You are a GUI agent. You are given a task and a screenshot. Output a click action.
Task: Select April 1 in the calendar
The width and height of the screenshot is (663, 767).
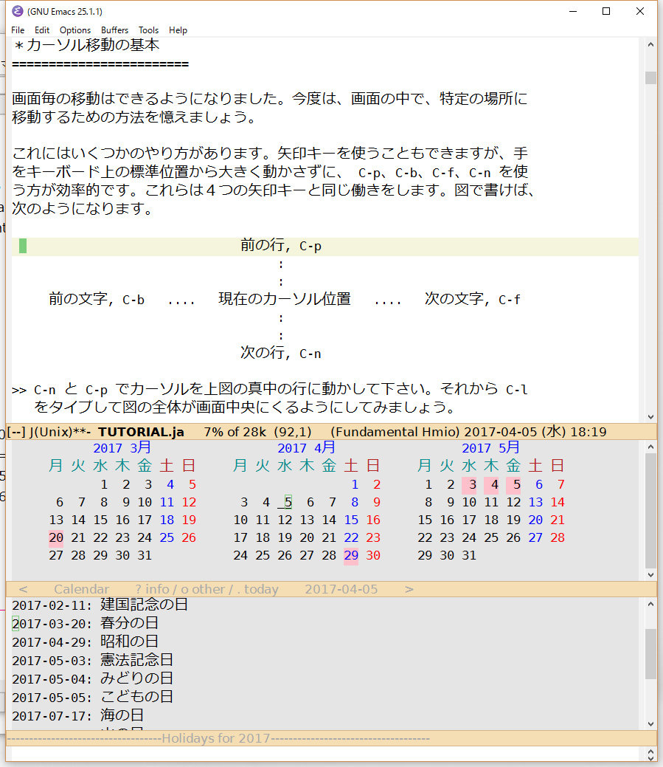pyautogui.click(x=355, y=484)
